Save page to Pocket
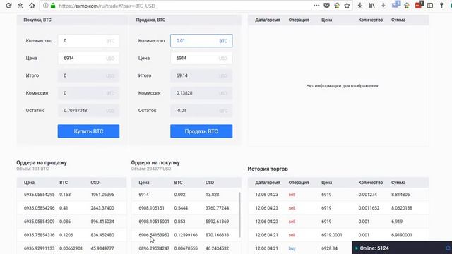The height and width of the screenshot is (254, 452). pyautogui.click(x=326, y=6)
